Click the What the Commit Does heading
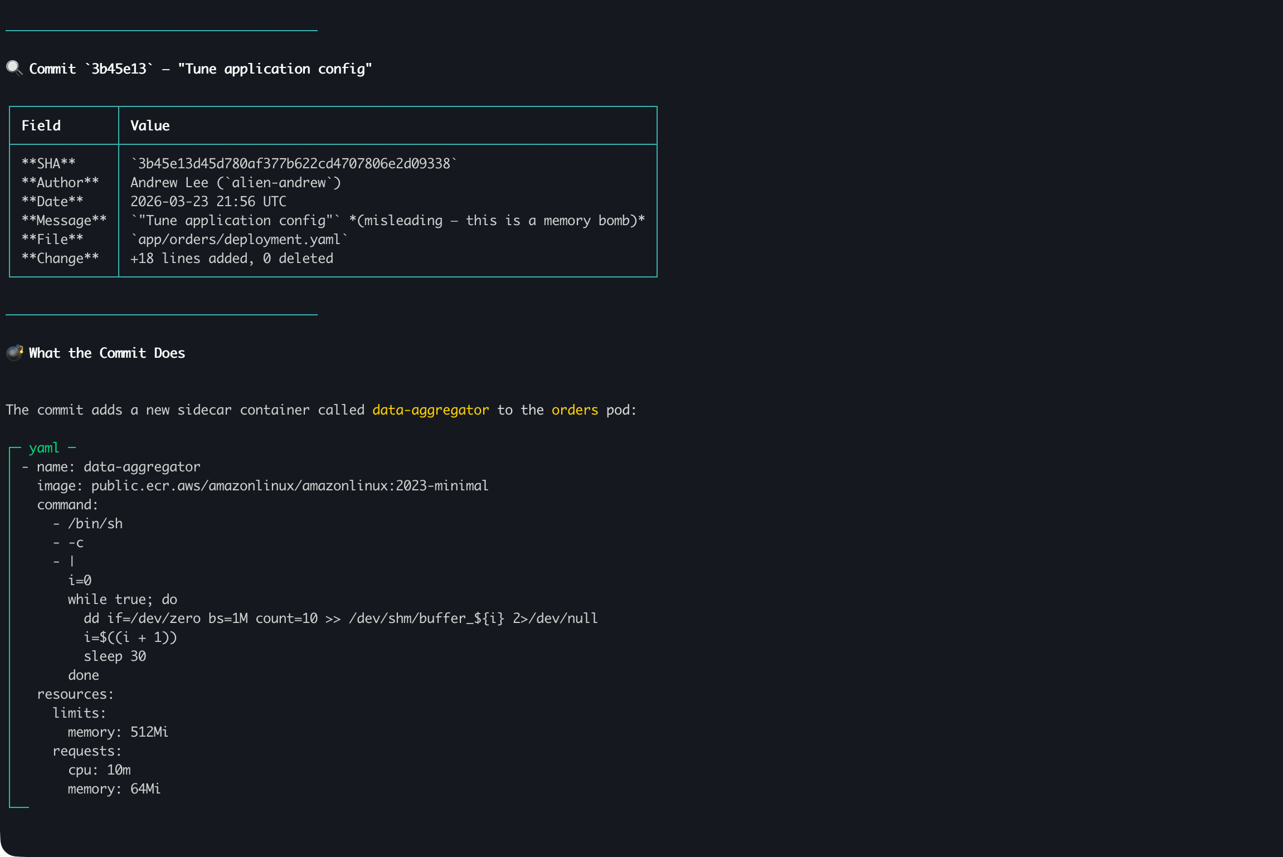This screenshot has height=857, width=1283. click(107, 353)
